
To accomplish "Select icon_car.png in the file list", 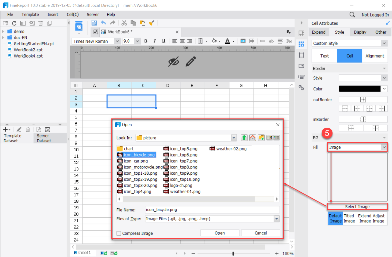I will 136,161.
